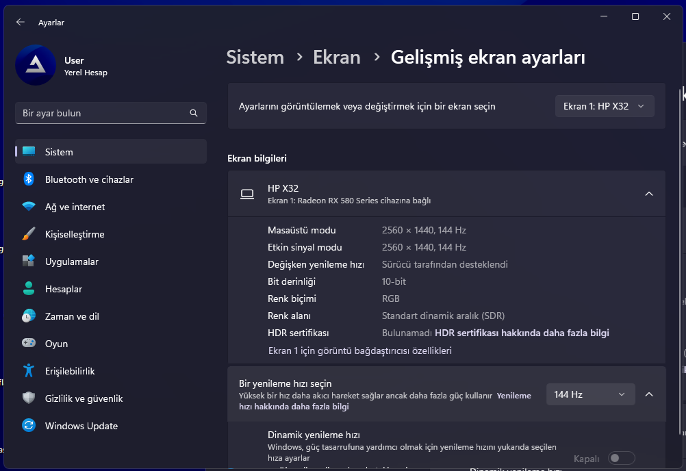The width and height of the screenshot is (686, 471).
Task: Click the Masaüstü modu value 2560 × 1440, 144 Hz
Action: (x=424, y=230)
